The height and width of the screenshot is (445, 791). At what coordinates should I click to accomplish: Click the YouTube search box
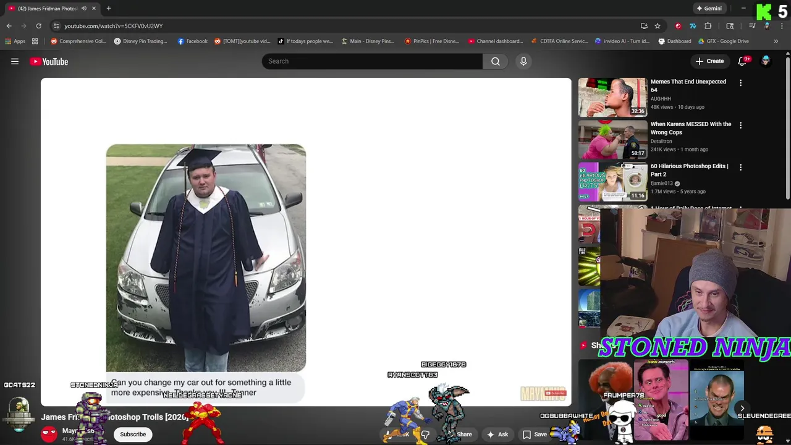[372, 61]
